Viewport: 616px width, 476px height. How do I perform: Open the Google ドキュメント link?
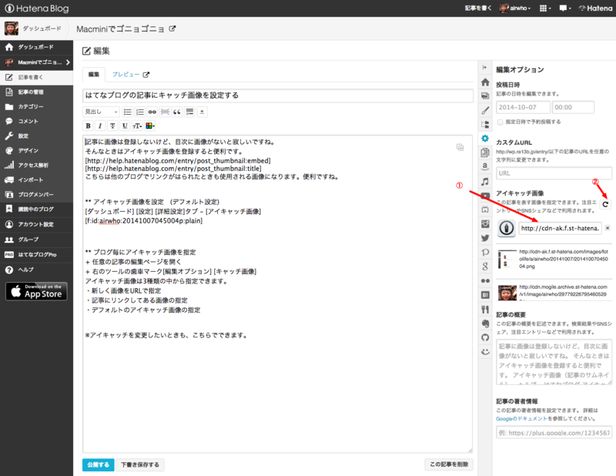(x=521, y=418)
